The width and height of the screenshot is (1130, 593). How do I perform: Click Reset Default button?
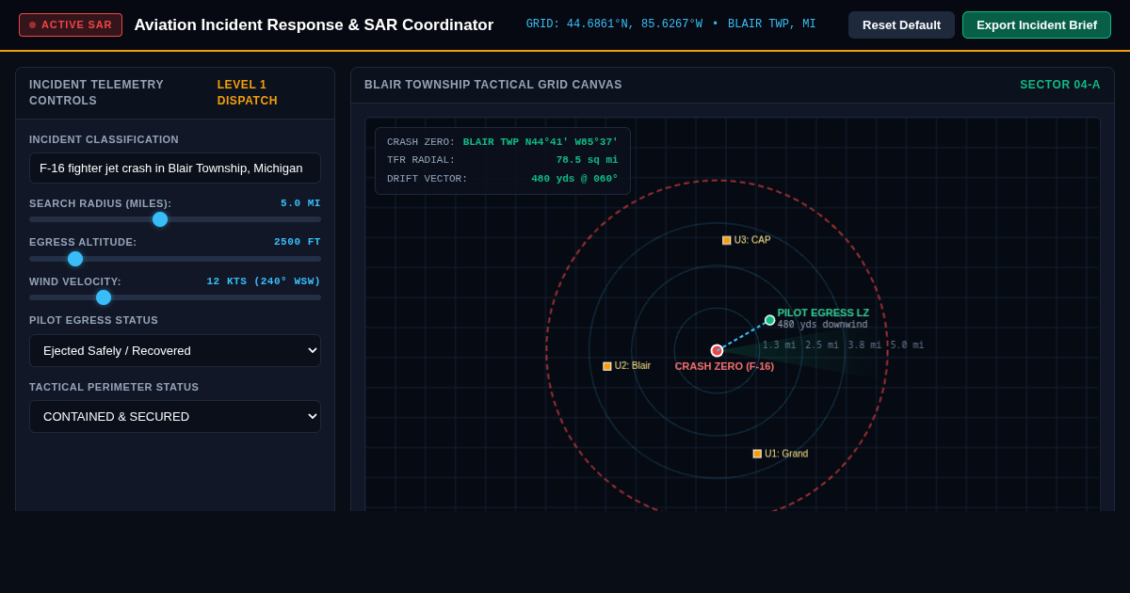point(901,24)
